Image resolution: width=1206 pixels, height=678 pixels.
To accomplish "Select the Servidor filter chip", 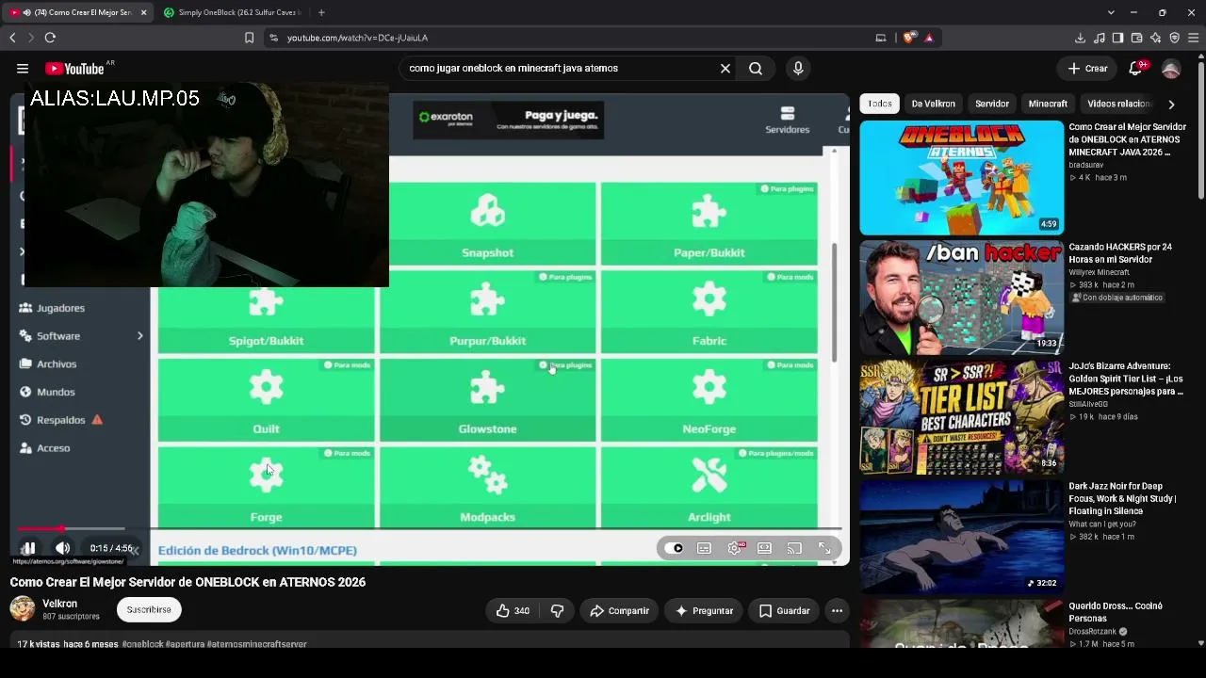I will point(992,104).
